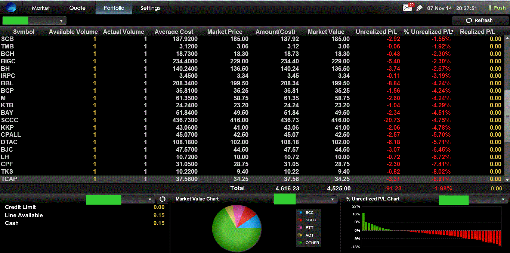Select the DTAC row symbol
This screenshot has width=510, height=253.
point(9,142)
